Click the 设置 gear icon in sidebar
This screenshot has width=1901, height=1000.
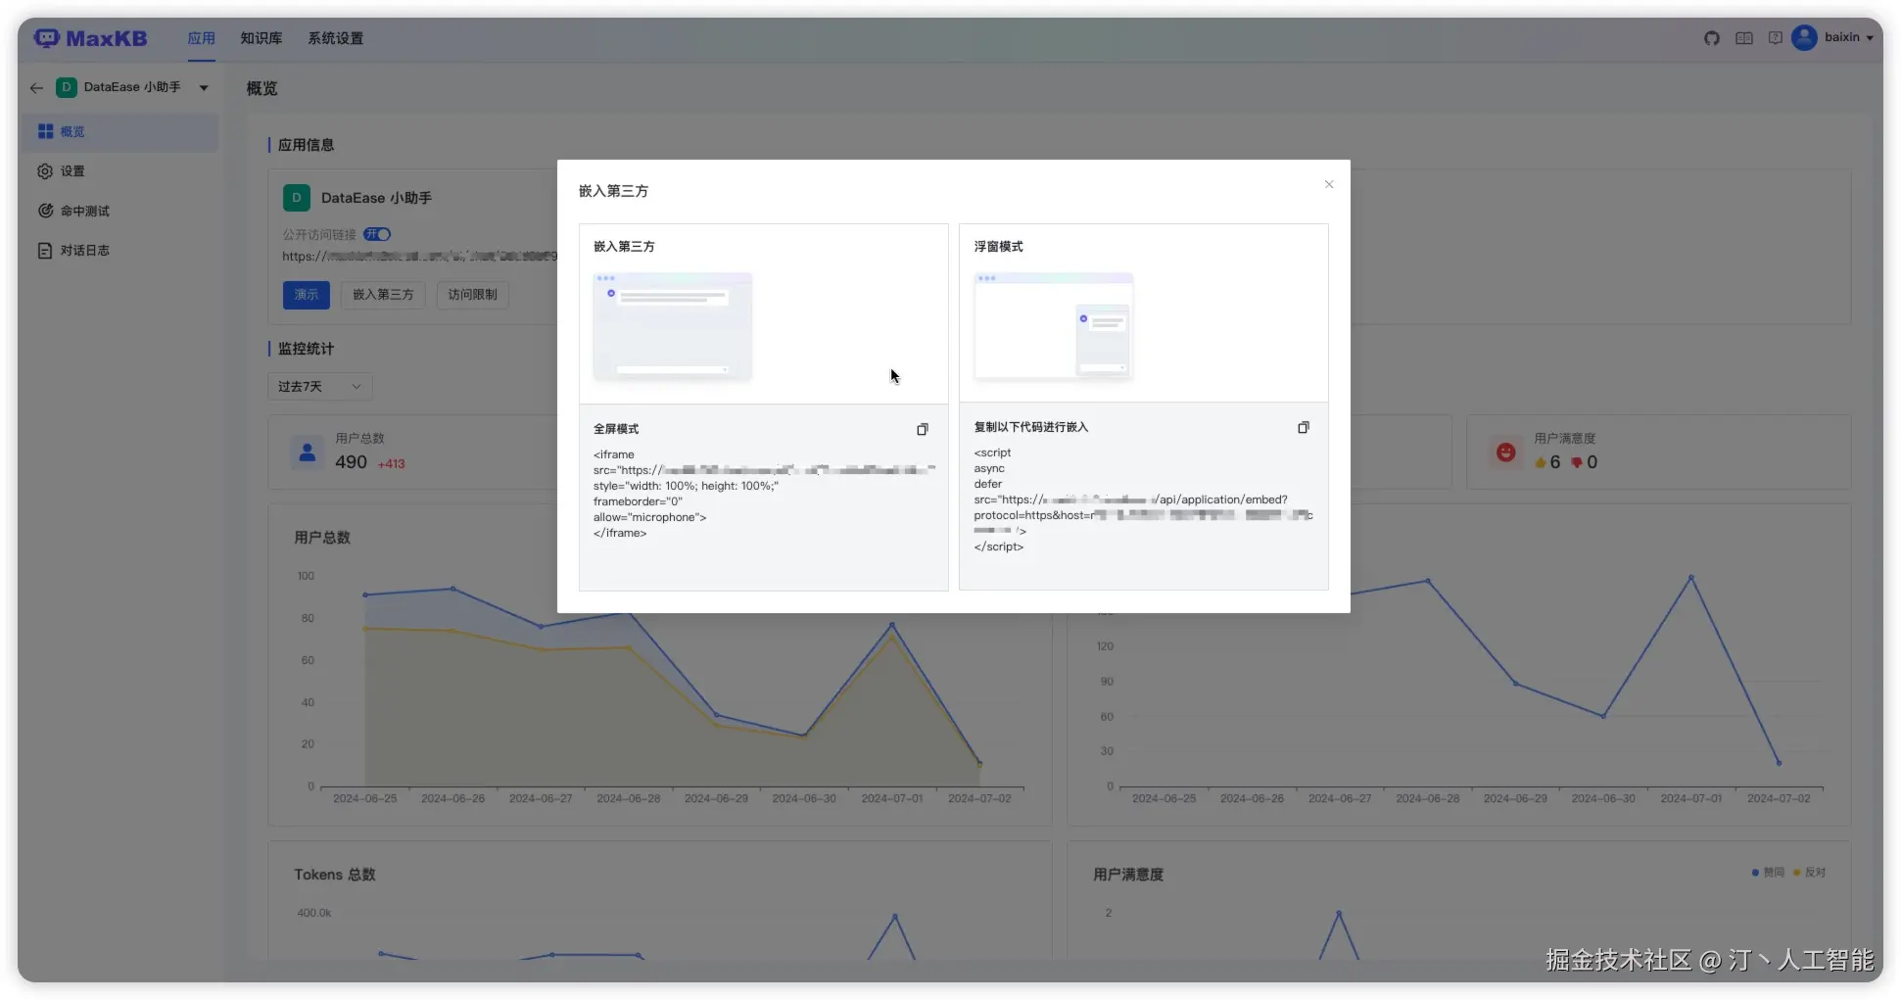pos(45,171)
